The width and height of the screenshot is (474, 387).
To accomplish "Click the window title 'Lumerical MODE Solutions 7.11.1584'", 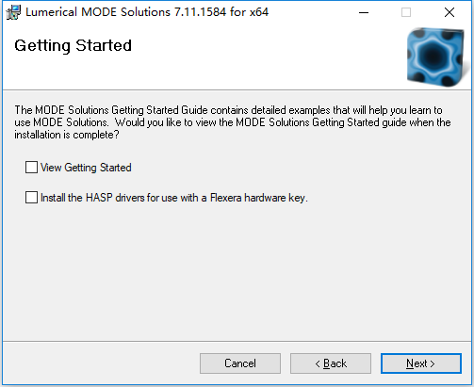I will click(x=125, y=12).
